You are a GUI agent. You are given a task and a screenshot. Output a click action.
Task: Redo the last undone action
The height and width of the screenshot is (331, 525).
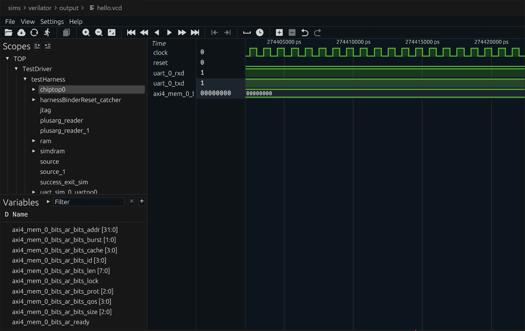317,33
